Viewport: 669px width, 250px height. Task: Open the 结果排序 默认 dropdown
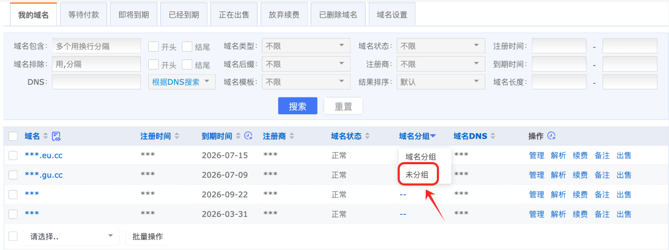[x=441, y=82]
